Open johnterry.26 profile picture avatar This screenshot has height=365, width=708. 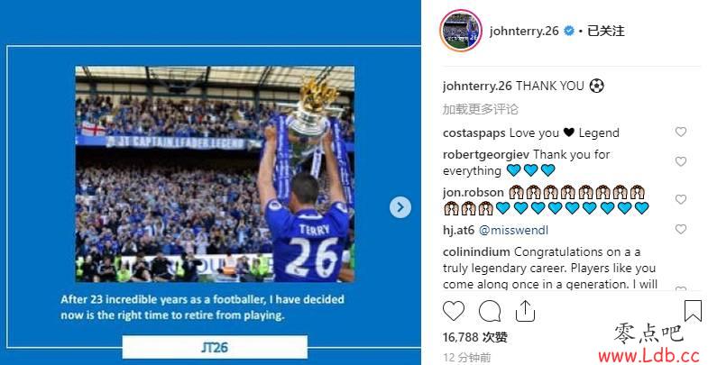[461, 31]
